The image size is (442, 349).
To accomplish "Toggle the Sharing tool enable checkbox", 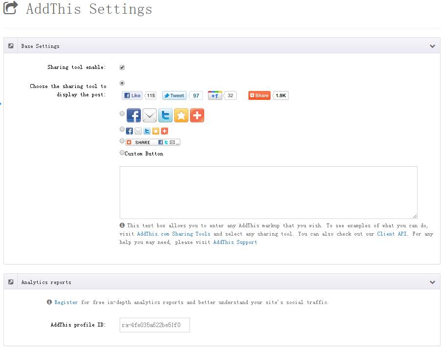I will coord(122,67).
